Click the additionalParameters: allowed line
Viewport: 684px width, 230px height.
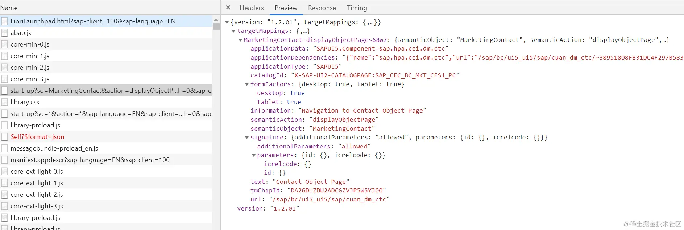314,146
